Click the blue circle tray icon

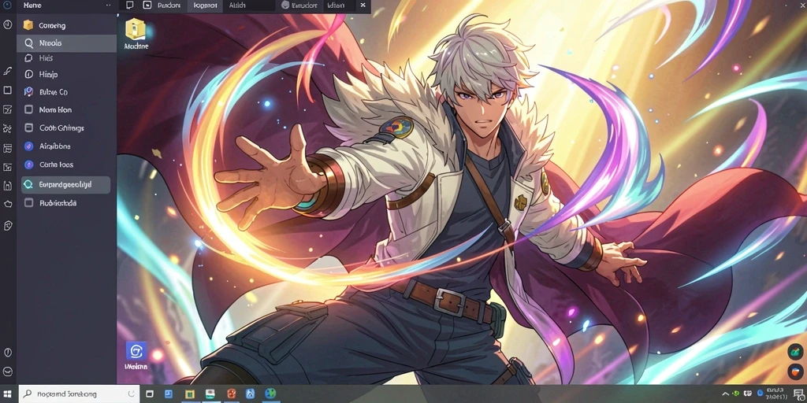point(761,394)
